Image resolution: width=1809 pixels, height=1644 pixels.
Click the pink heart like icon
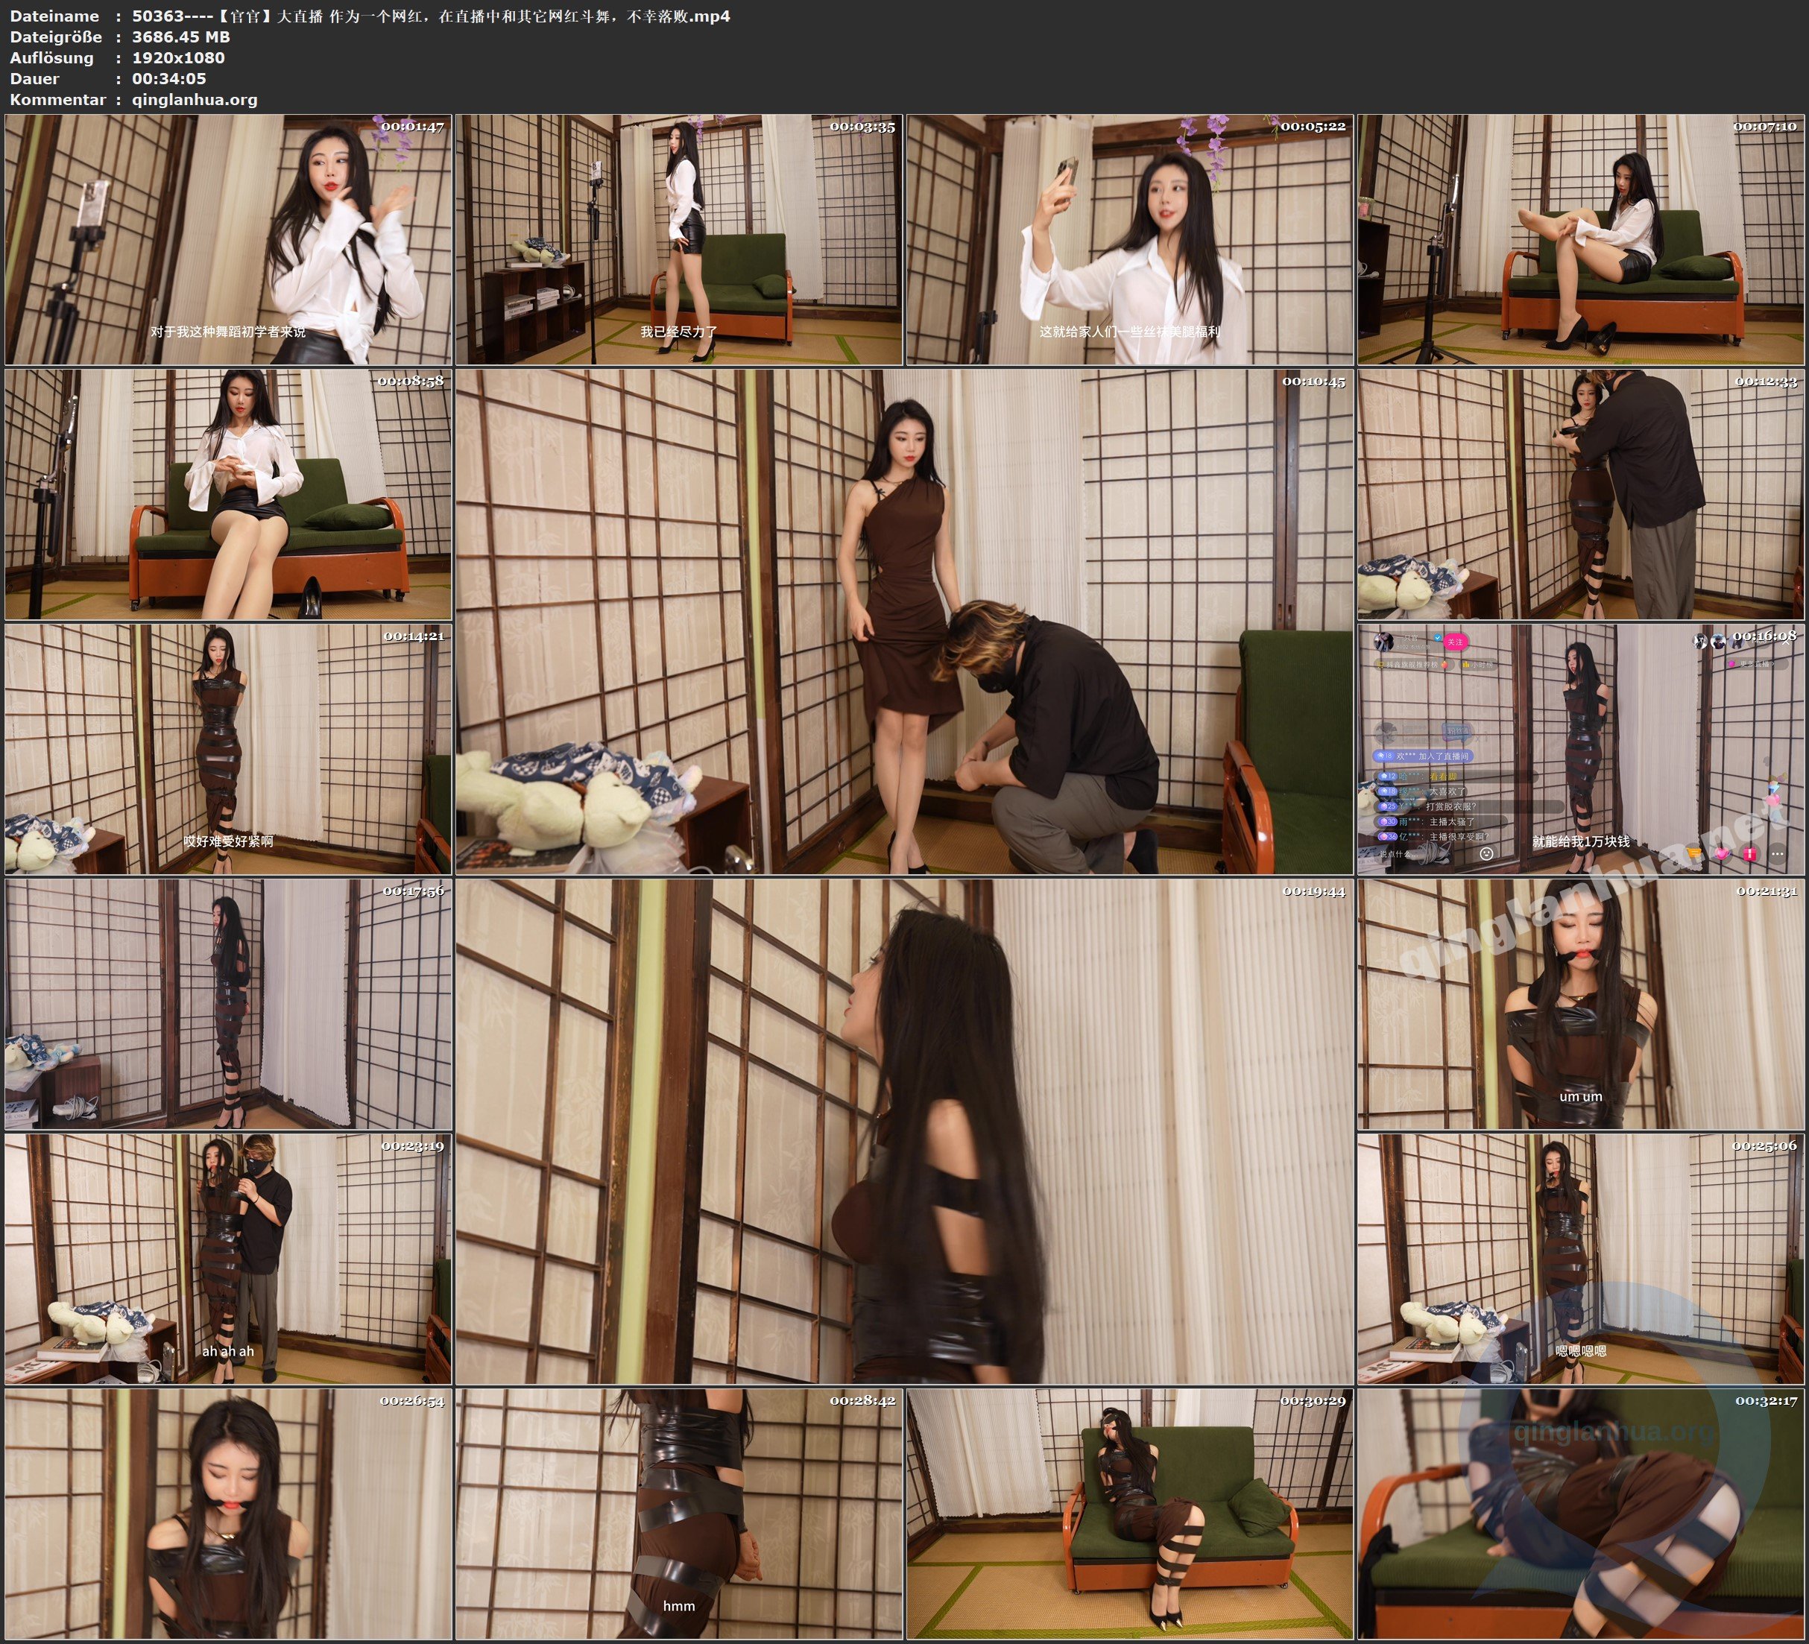coord(1722,853)
